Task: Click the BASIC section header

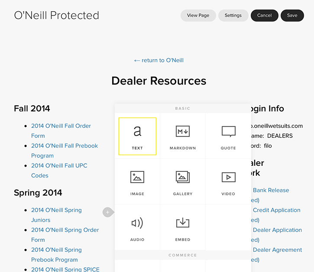Action: point(183,108)
